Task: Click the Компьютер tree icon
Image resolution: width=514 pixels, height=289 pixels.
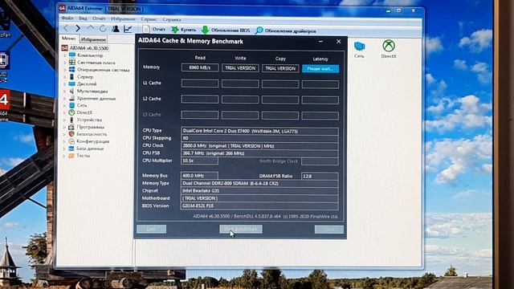Action: tap(72, 55)
